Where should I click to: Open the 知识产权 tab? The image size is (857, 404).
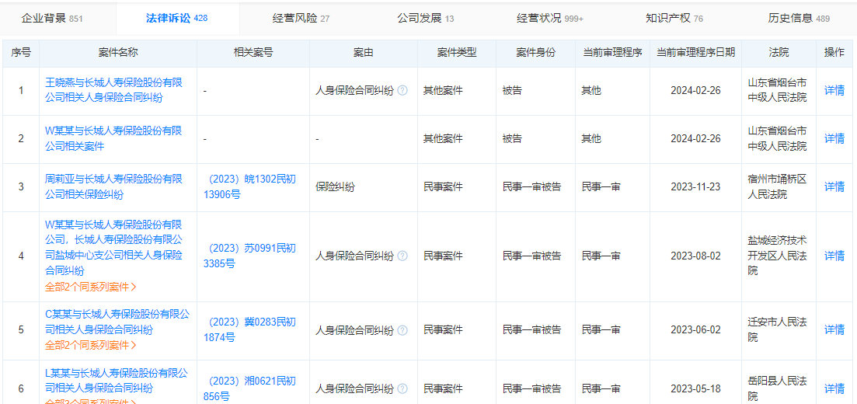[674, 19]
